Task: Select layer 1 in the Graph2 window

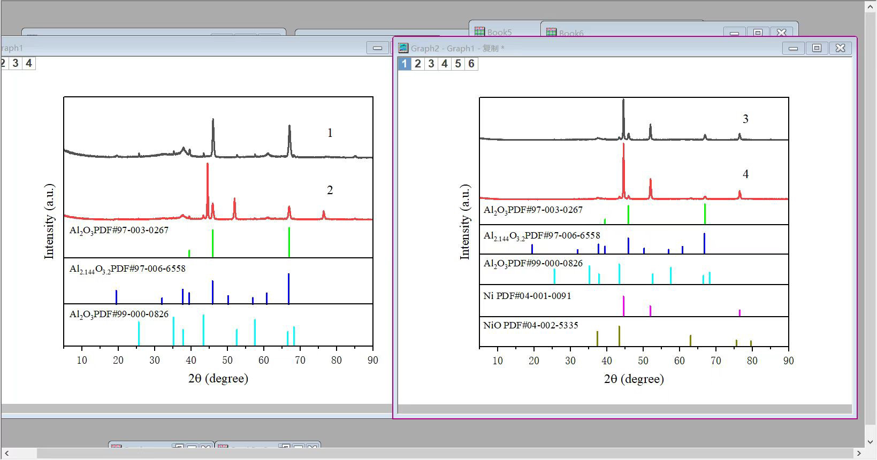Action: 405,64
